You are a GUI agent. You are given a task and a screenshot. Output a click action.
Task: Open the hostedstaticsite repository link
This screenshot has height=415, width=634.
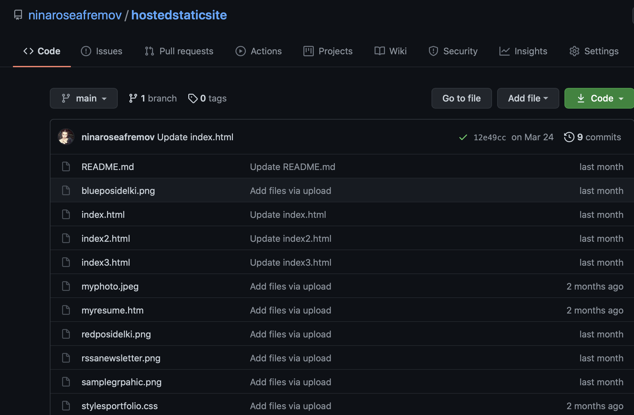(179, 15)
